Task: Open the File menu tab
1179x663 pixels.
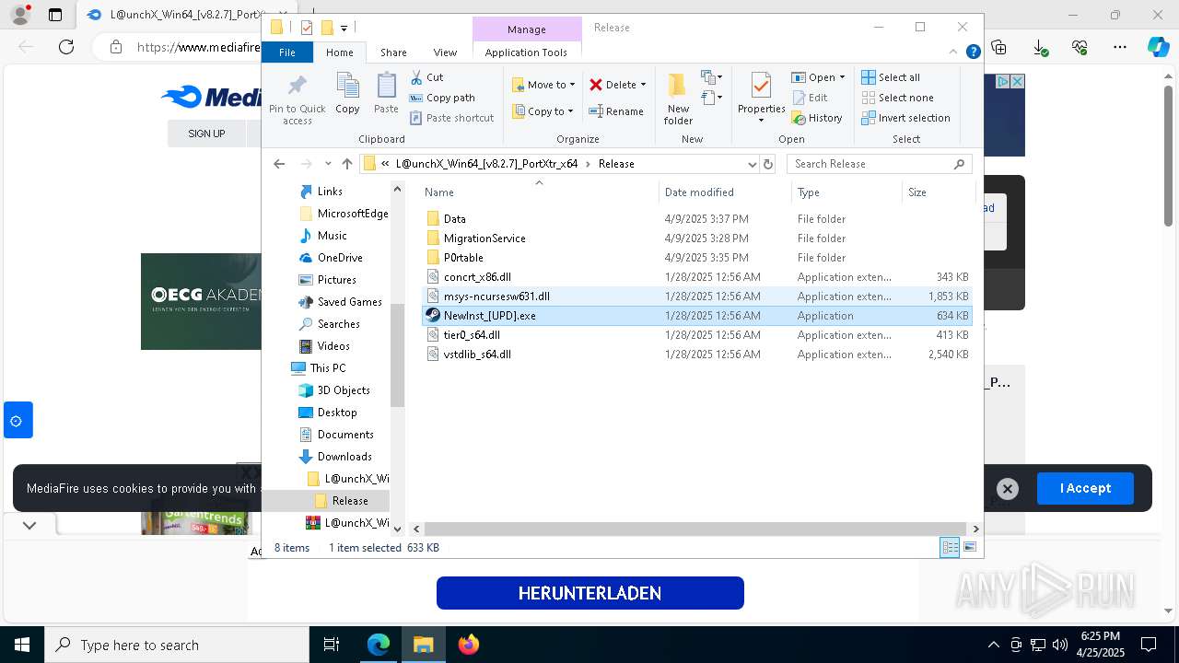Action: tap(286, 52)
